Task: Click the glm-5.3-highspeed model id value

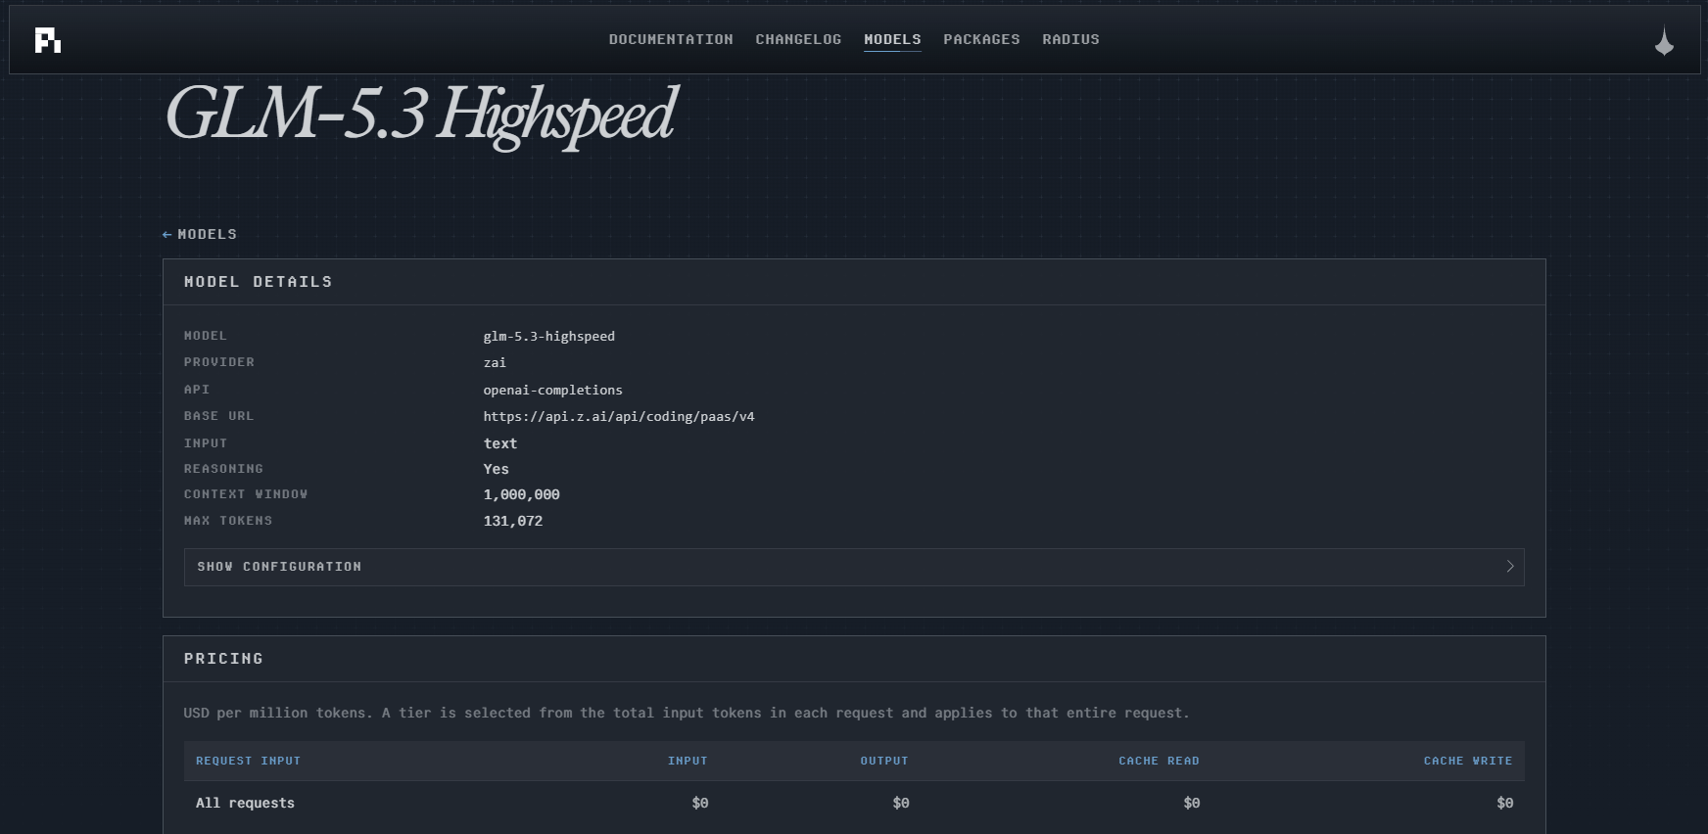Action: click(x=549, y=337)
